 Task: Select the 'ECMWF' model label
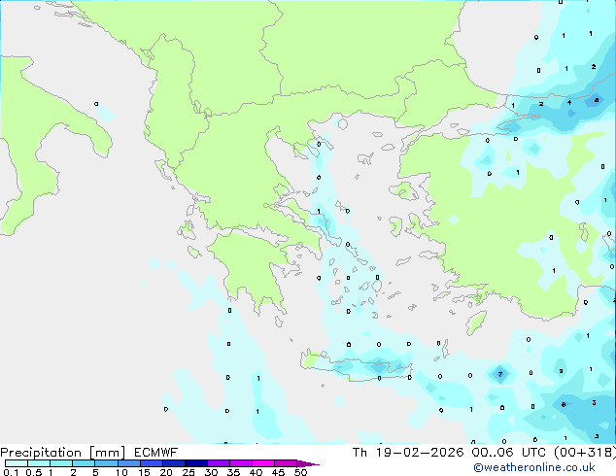(156, 453)
